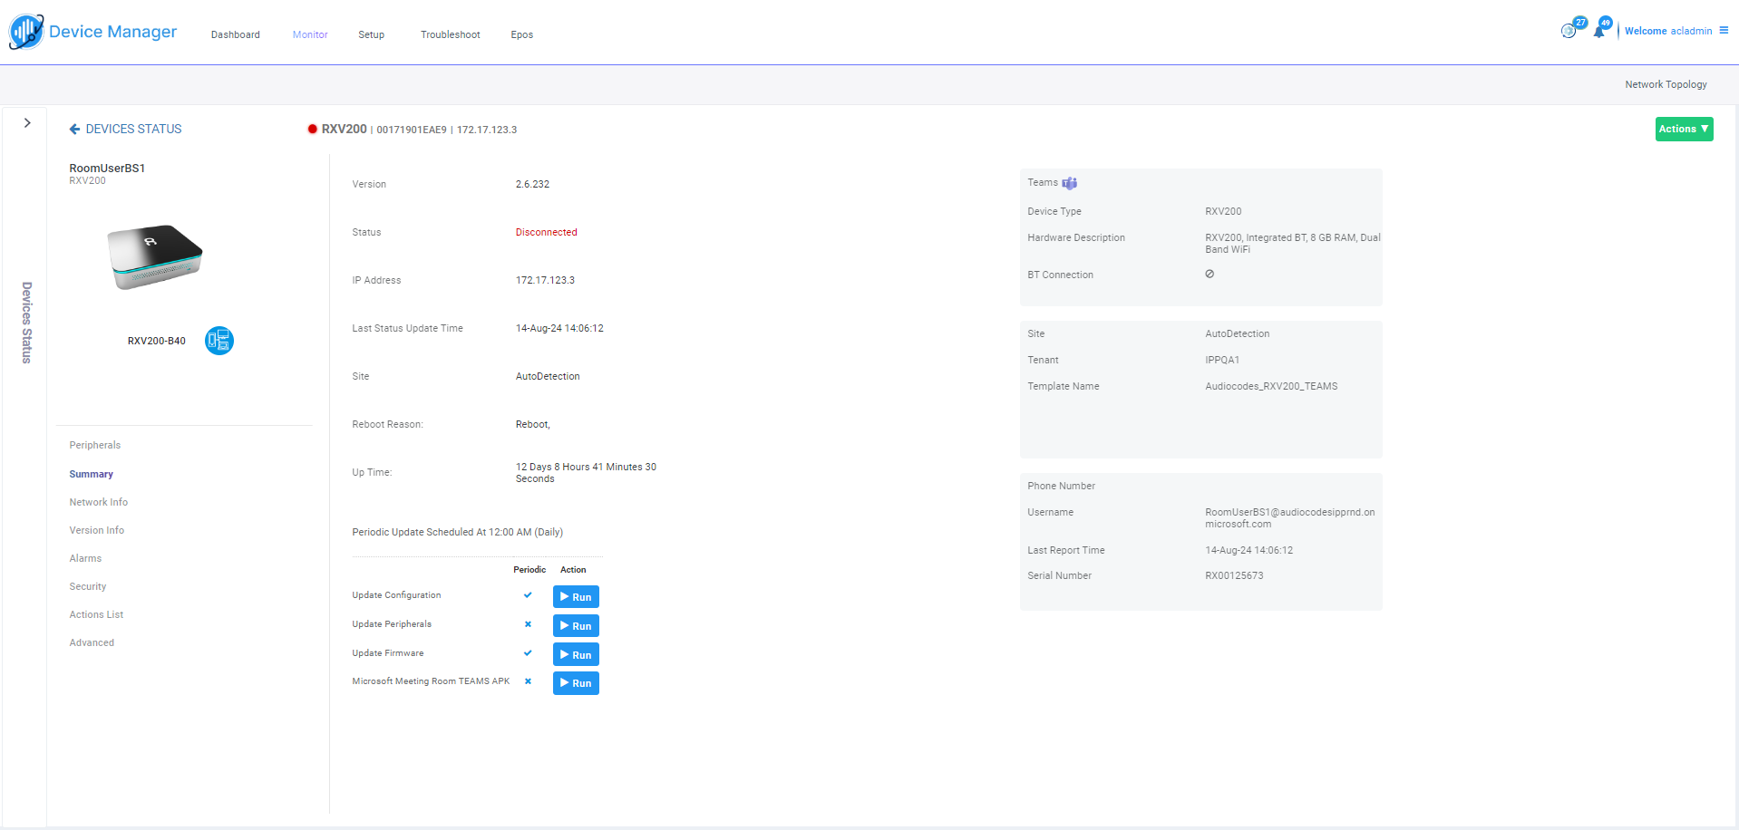Click the Template Name value Audiocodes_RXV200_TEAMS

tap(1271, 386)
